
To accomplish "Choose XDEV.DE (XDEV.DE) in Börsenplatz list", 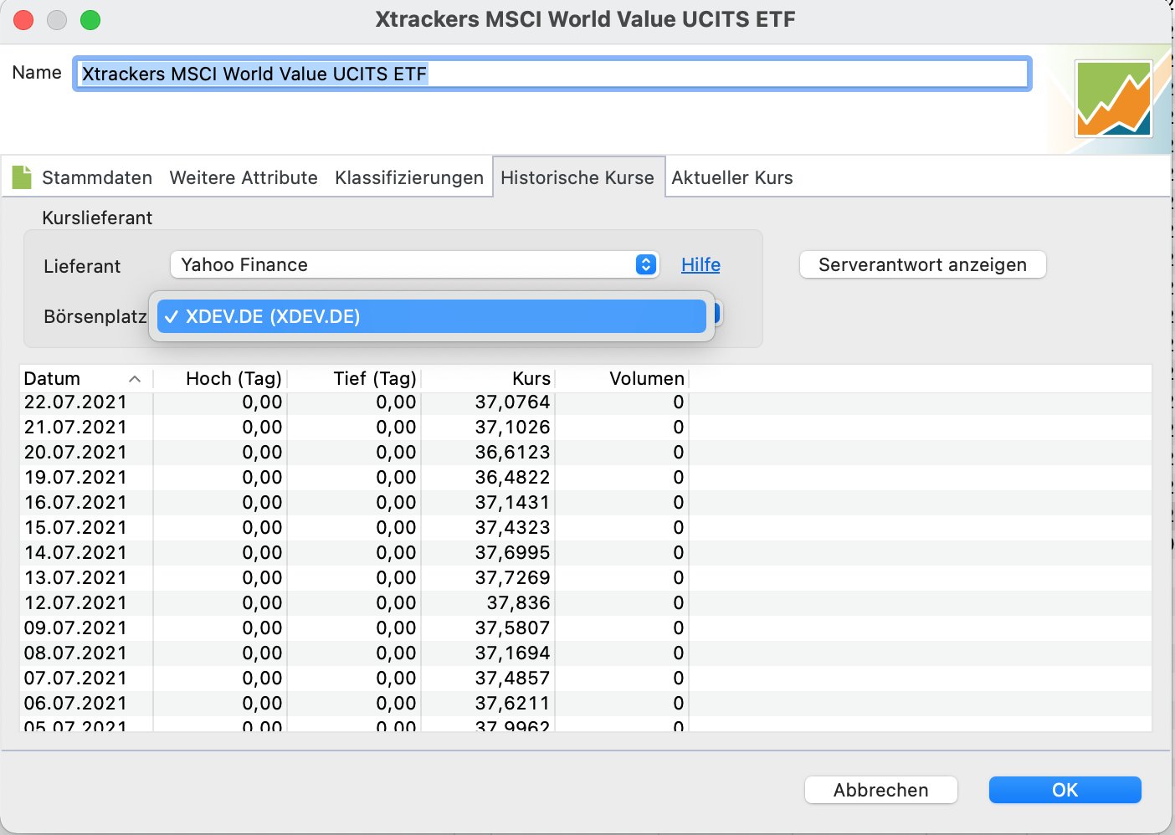I will (x=432, y=316).
